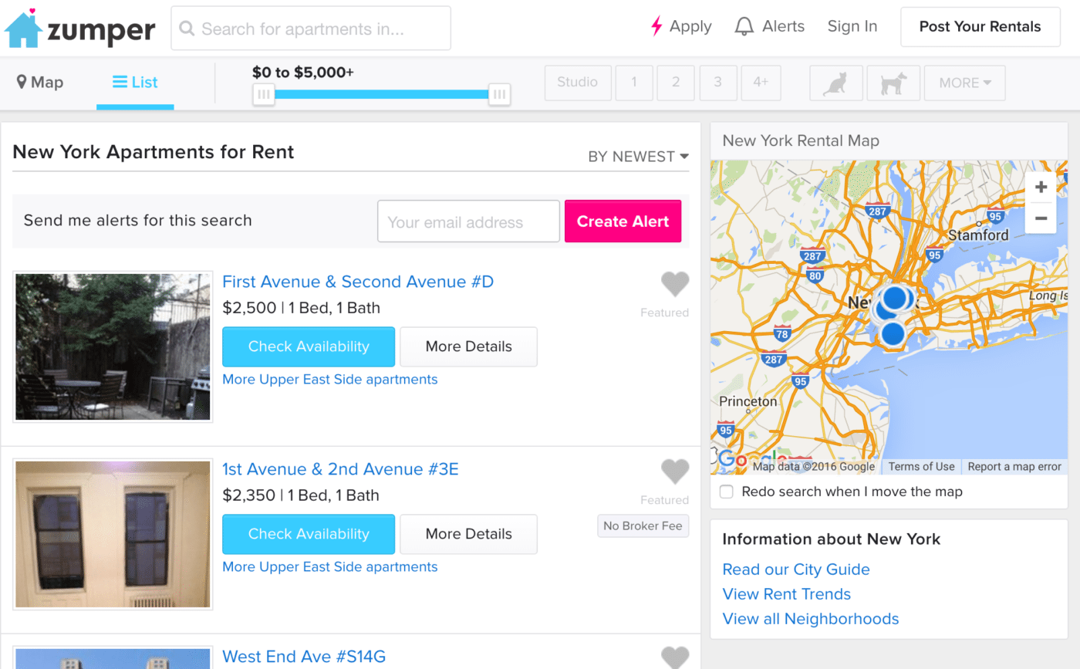1080x669 pixels.
Task: Open the Read our City Guide link
Action: click(796, 569)
